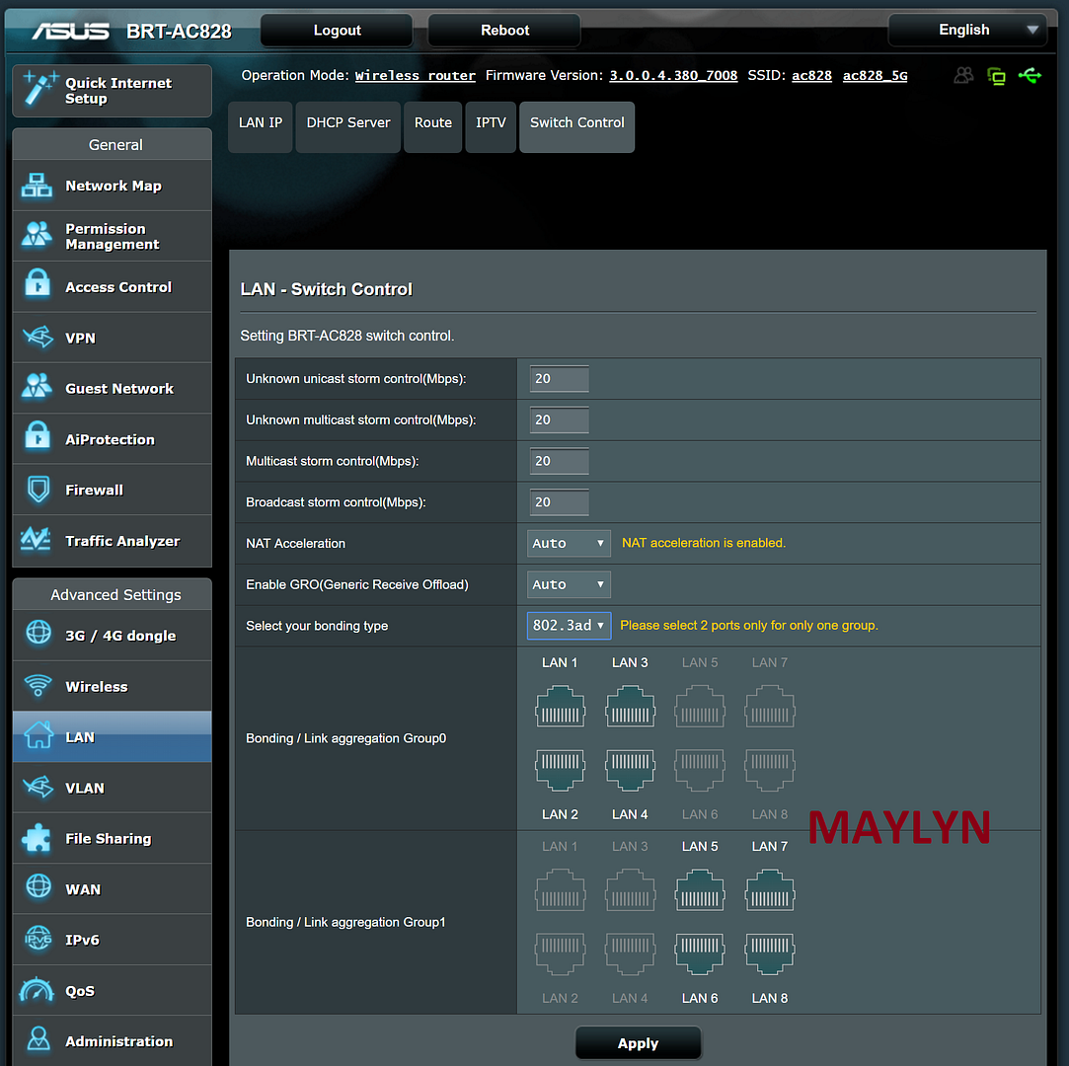The width and height of the screenshot is (1069, 1066).
Task: Toggle disabled LAN 8 port in Group0
Action: point(770,770)
